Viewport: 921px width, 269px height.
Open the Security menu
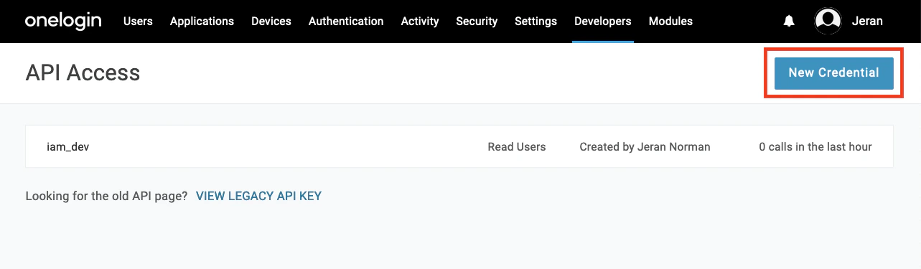tap(477, 22)
